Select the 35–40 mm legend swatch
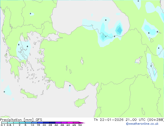 tap(64, 123)
